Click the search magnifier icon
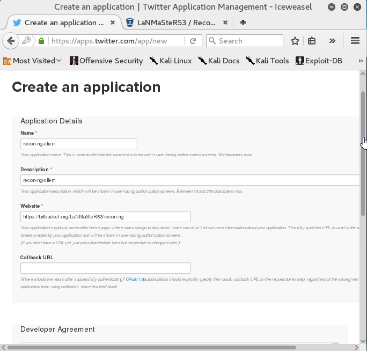Viewport: 367px width, 351px height. 212,41
